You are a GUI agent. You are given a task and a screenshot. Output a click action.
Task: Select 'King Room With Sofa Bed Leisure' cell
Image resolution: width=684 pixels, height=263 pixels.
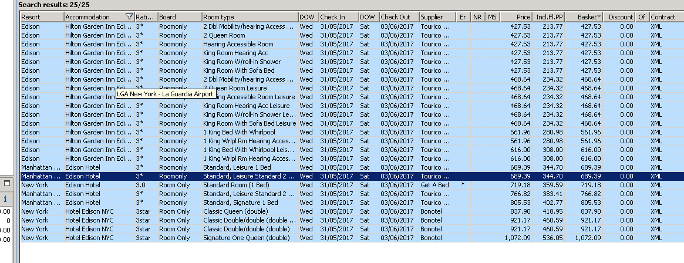[250, 123]
